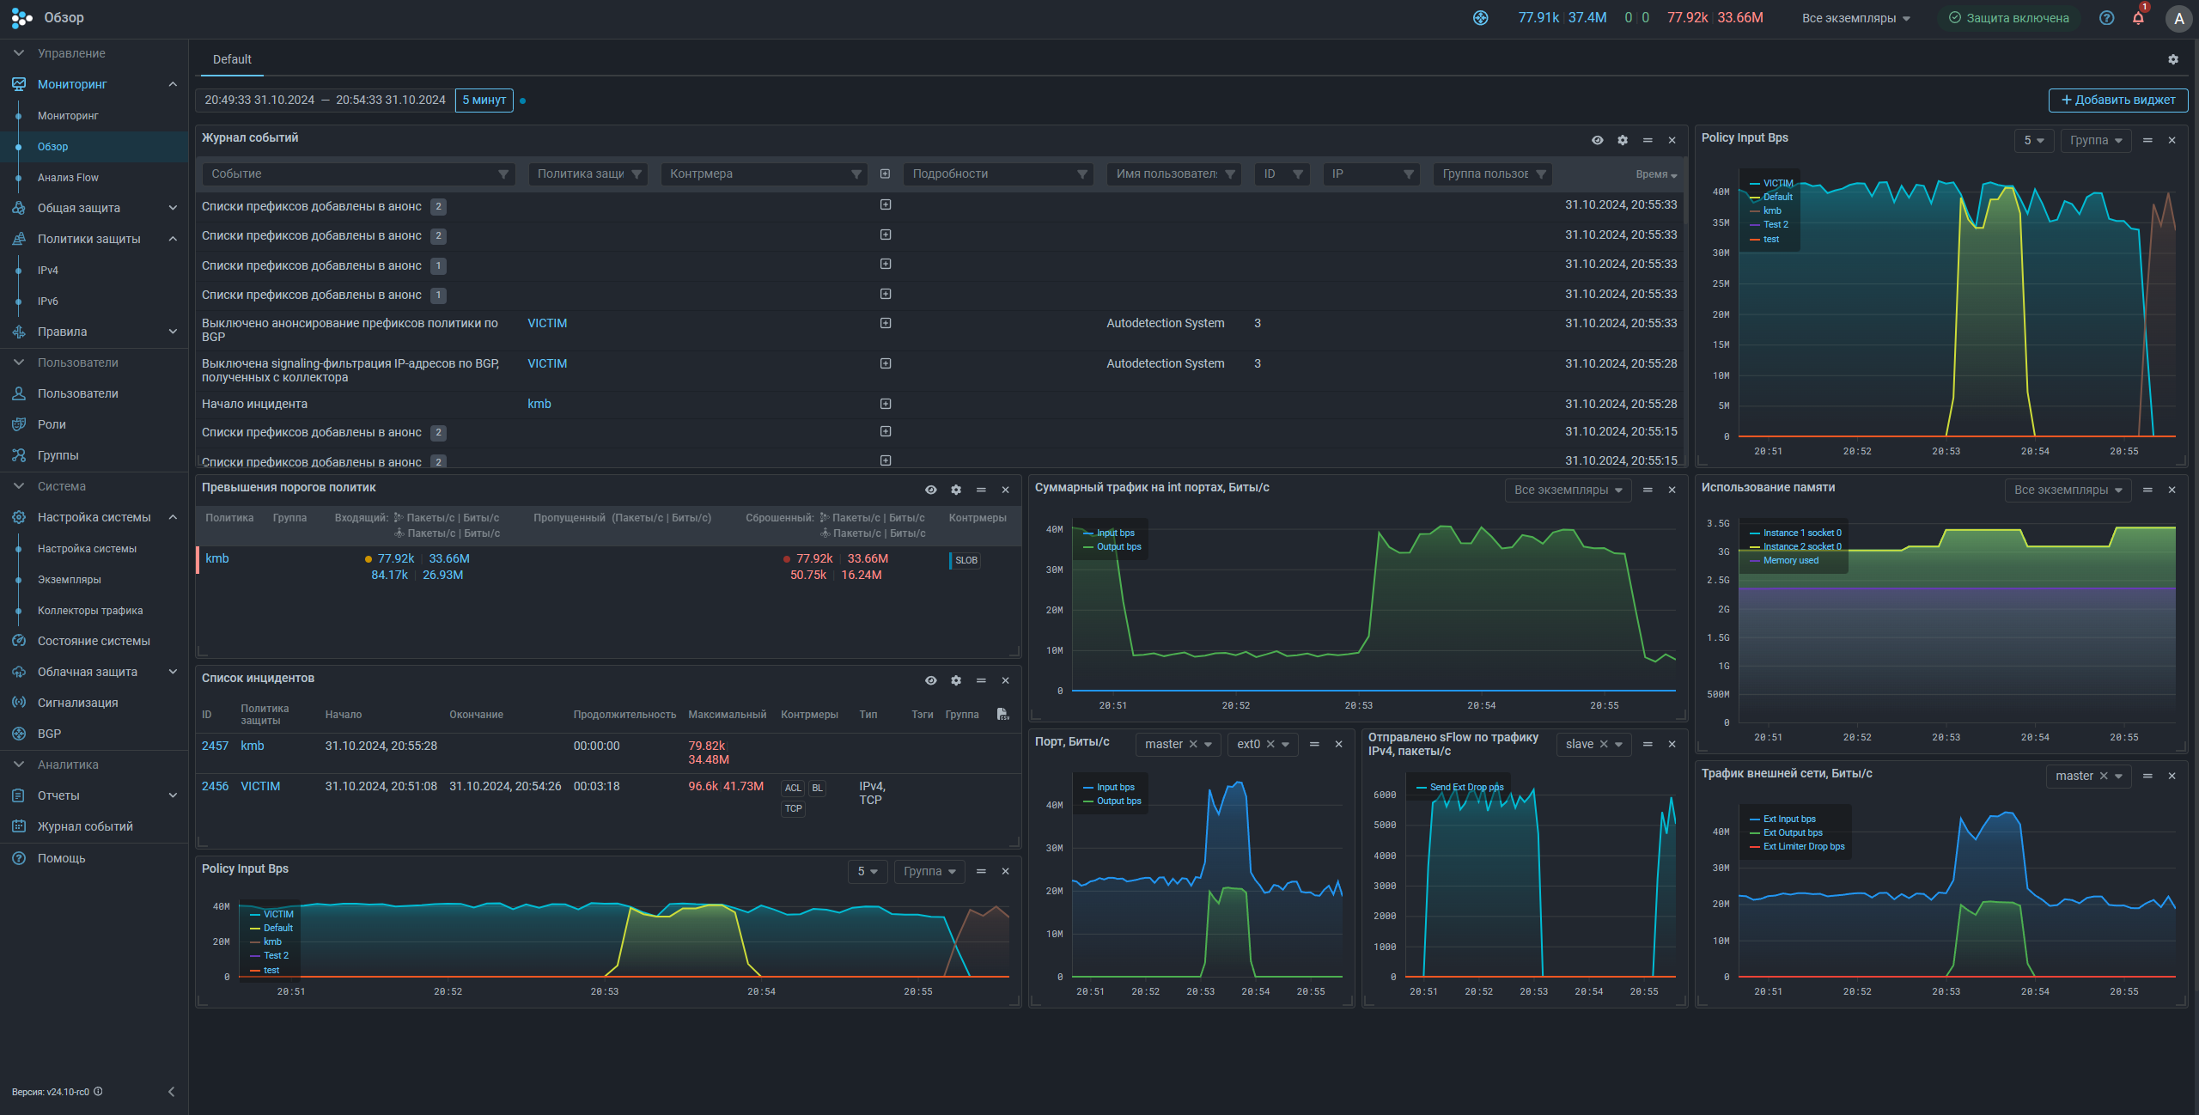
Task: Export incident list to CSV icon
Action: click(x=1002, y=714)
